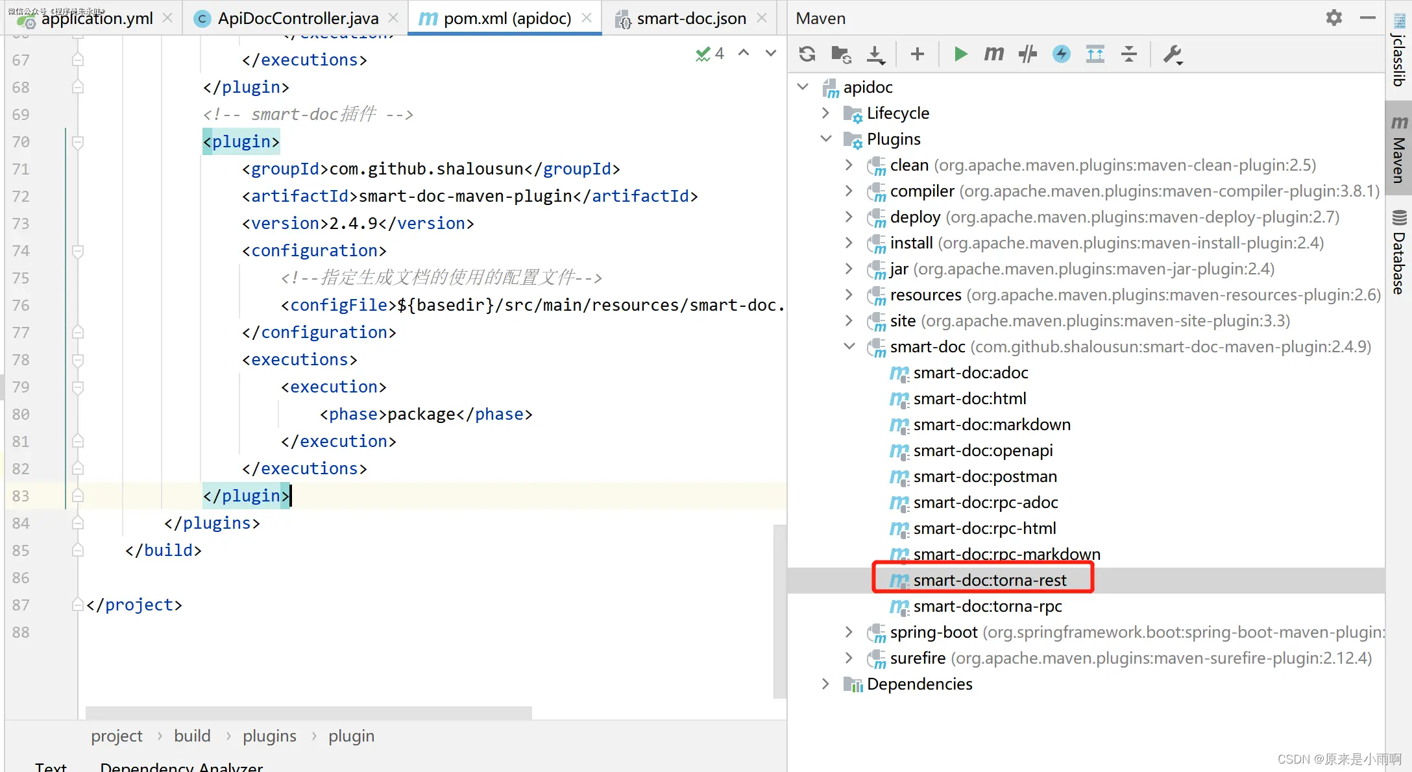Click the Maven Settings wrench icon
1412x772 pixels.
pyautogui.click(x=1172, y=54)
